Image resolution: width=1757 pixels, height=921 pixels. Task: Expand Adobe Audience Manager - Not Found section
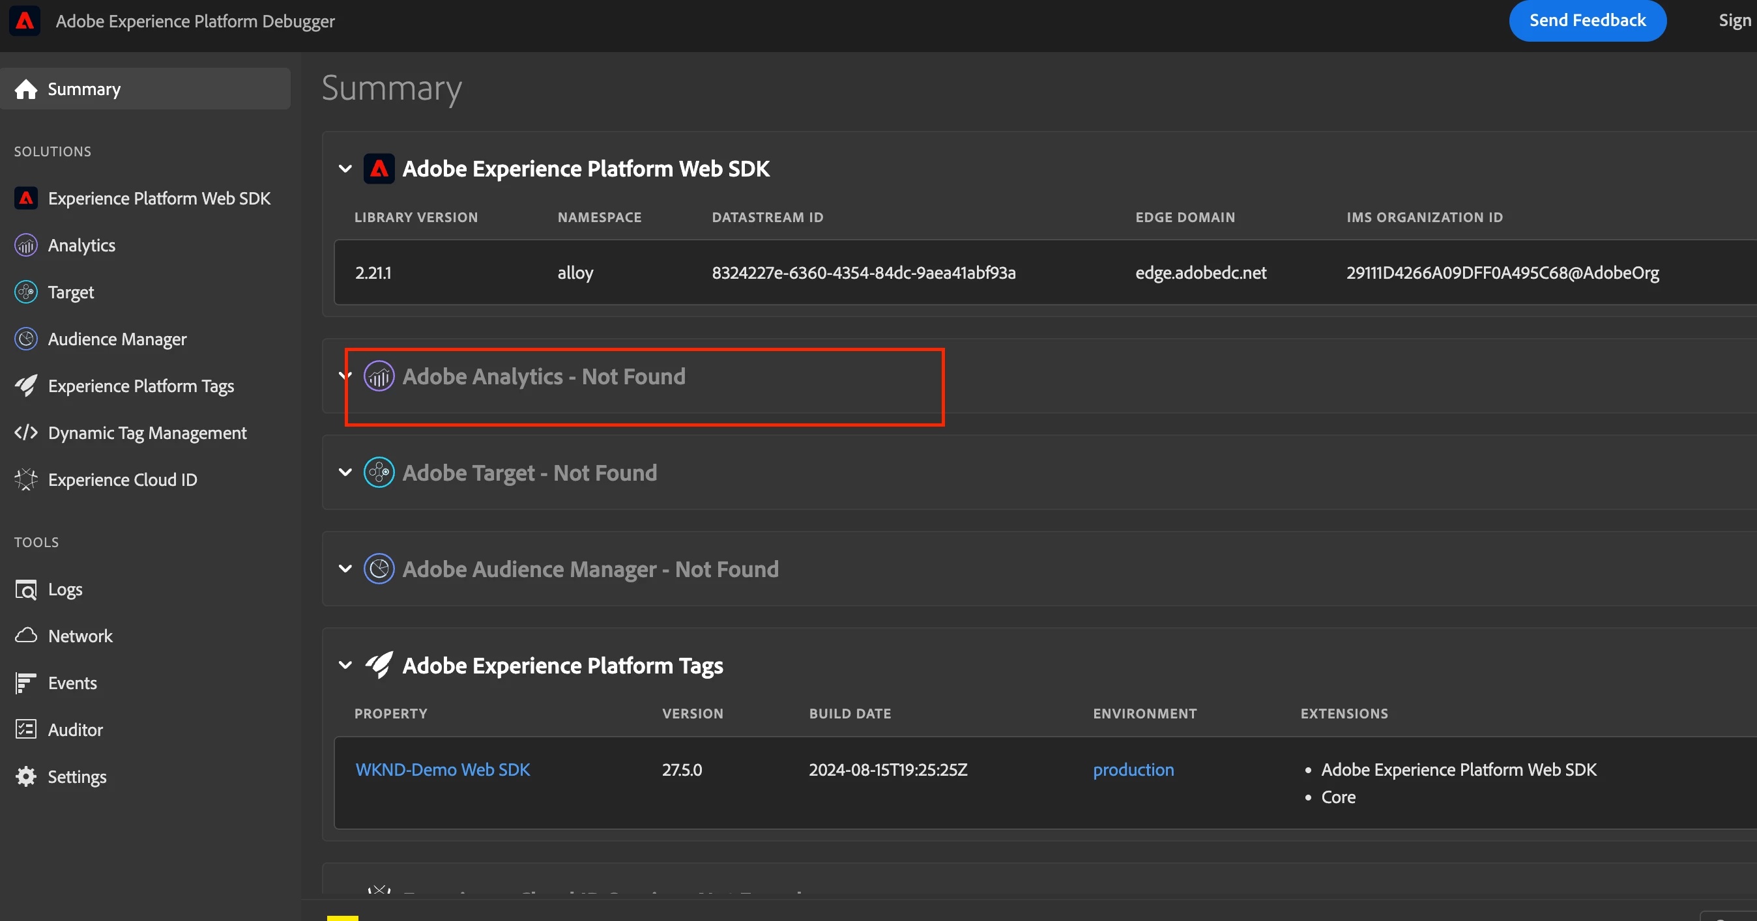(345, 569)
